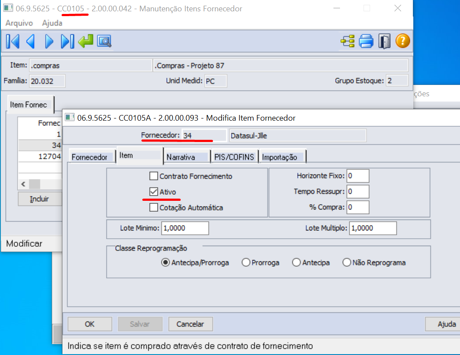This screenshot has height=355, width=460.
Task: Open the Importação tab
Action: pyautogui.click(x=282, y=157)
